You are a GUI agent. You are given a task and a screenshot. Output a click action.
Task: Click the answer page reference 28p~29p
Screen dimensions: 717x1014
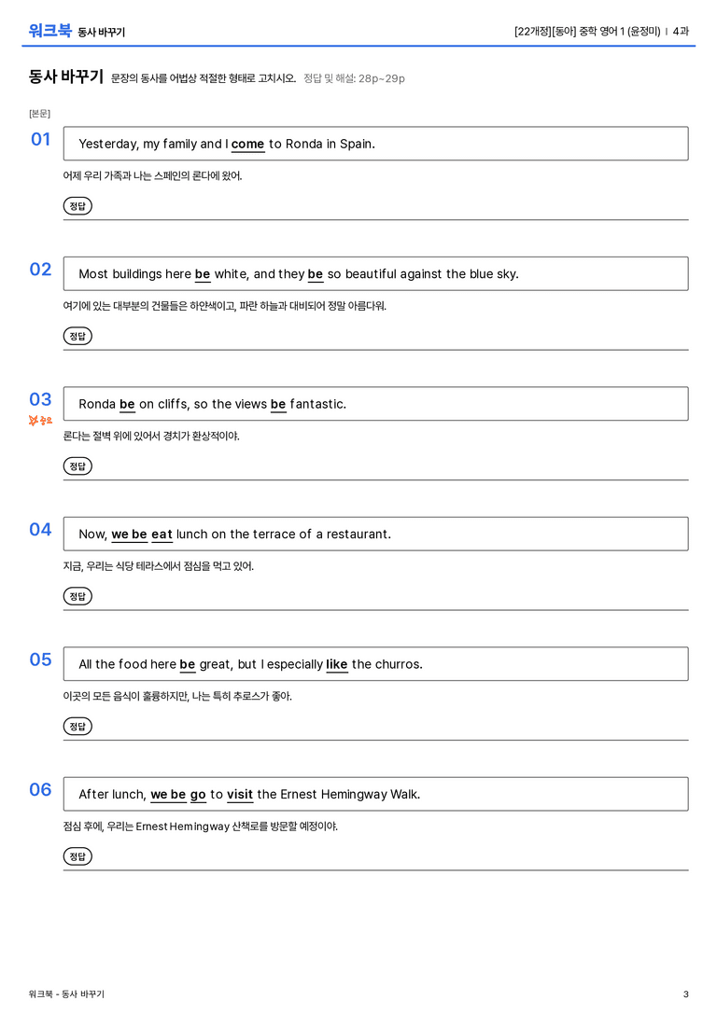382,78
